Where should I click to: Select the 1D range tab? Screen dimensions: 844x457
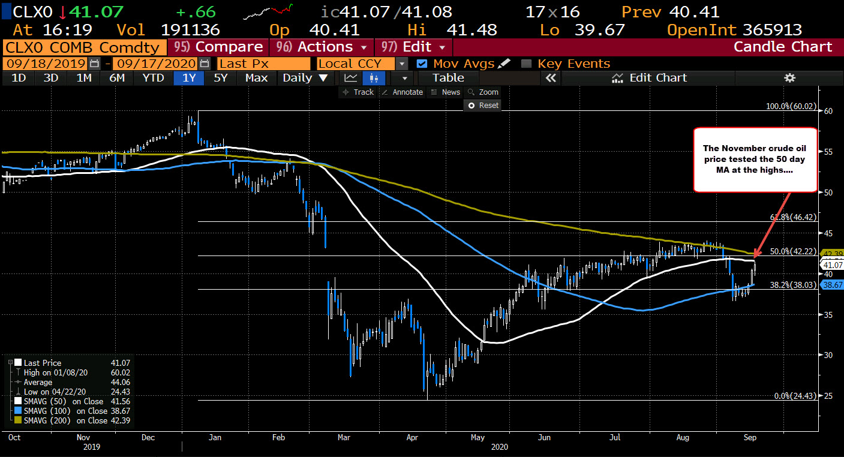(18, 78)
